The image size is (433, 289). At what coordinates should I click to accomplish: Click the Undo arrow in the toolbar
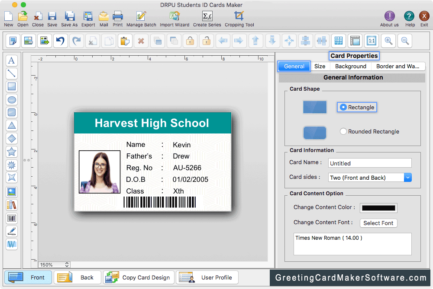[60, 41]
